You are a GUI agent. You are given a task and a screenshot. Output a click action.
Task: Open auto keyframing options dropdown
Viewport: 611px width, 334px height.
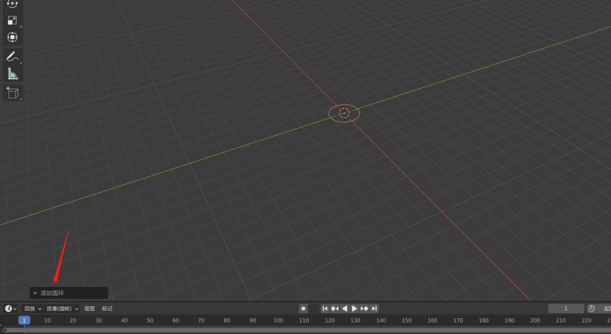click(312, 309)
